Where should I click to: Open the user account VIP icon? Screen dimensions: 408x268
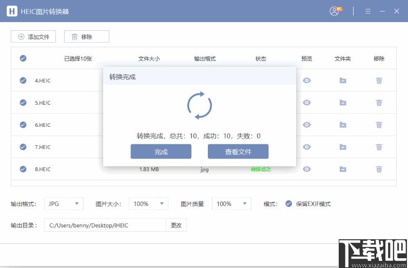click(x=336, y=11)
